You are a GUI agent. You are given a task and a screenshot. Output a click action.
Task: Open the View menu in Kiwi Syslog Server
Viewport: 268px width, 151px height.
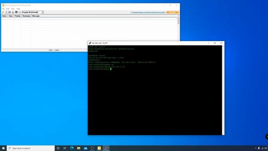point(13,9)
